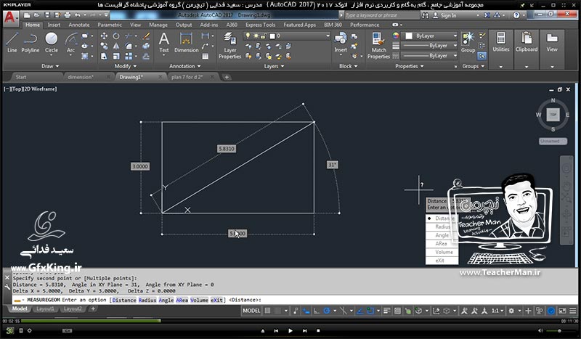
Task: Activate the Move tool in Modify
Action: click(x=104, y=36)
